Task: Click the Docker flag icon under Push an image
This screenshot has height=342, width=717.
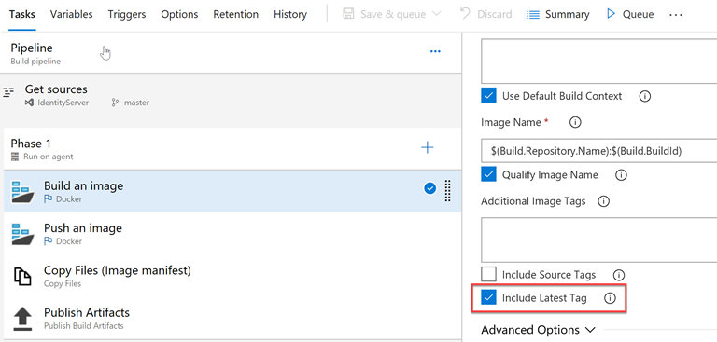Action: 48,241
